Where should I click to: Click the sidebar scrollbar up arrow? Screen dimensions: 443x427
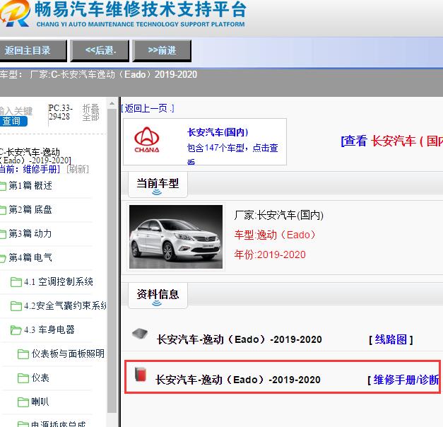coord(112,104)
